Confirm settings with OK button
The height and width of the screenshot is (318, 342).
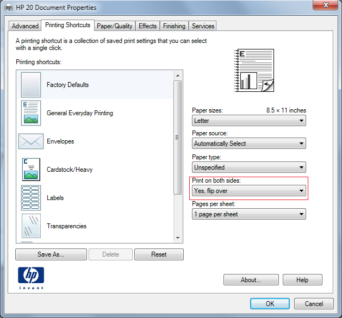pos(270,304)
